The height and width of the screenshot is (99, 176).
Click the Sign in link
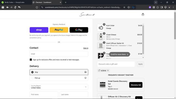click(x=86, y=48)
